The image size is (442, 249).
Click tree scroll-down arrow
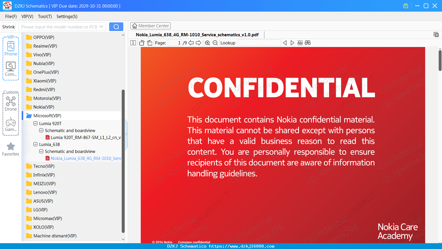(123, 239)
